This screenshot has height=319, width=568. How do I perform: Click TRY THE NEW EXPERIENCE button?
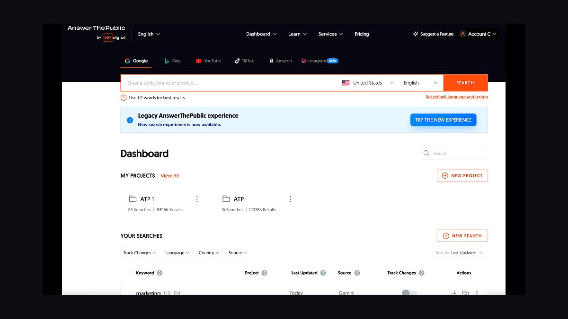(x=444, y=120)
